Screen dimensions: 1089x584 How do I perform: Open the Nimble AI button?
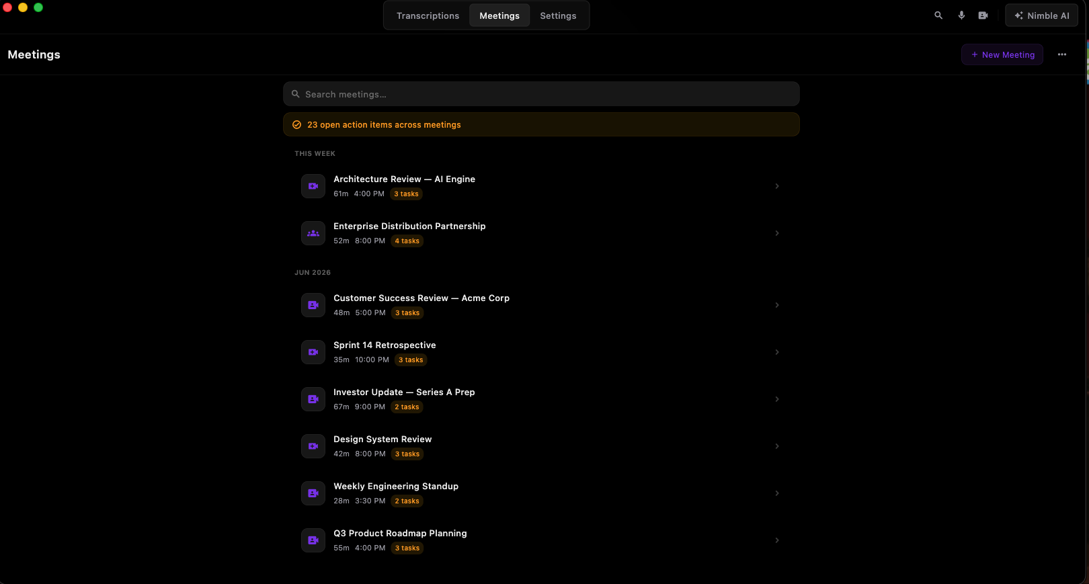(1041, 15)
